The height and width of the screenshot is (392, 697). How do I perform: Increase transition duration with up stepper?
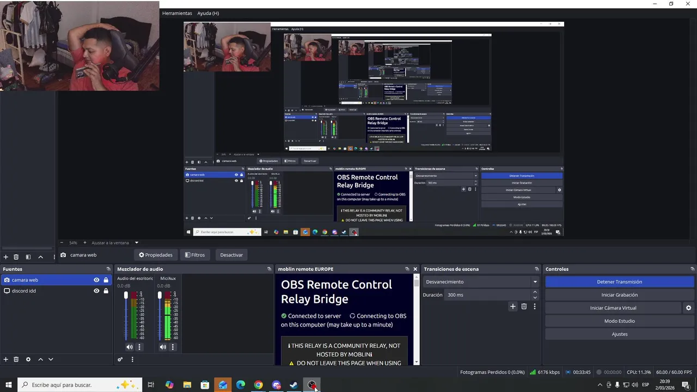535,292
